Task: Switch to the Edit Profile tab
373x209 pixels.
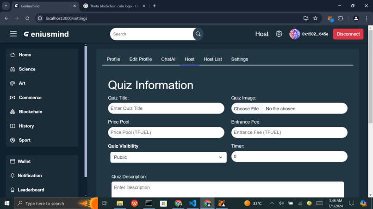Action: pyautogui.click(x=141, y=60)
